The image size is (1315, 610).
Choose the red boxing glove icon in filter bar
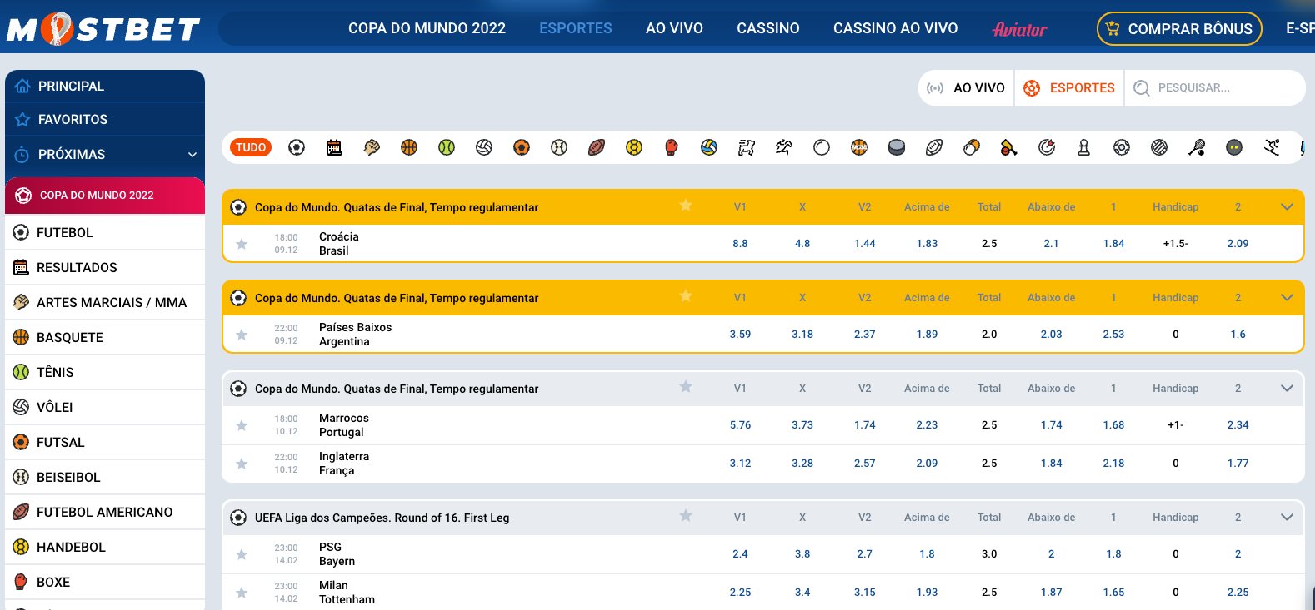click(x=672, y=147)
